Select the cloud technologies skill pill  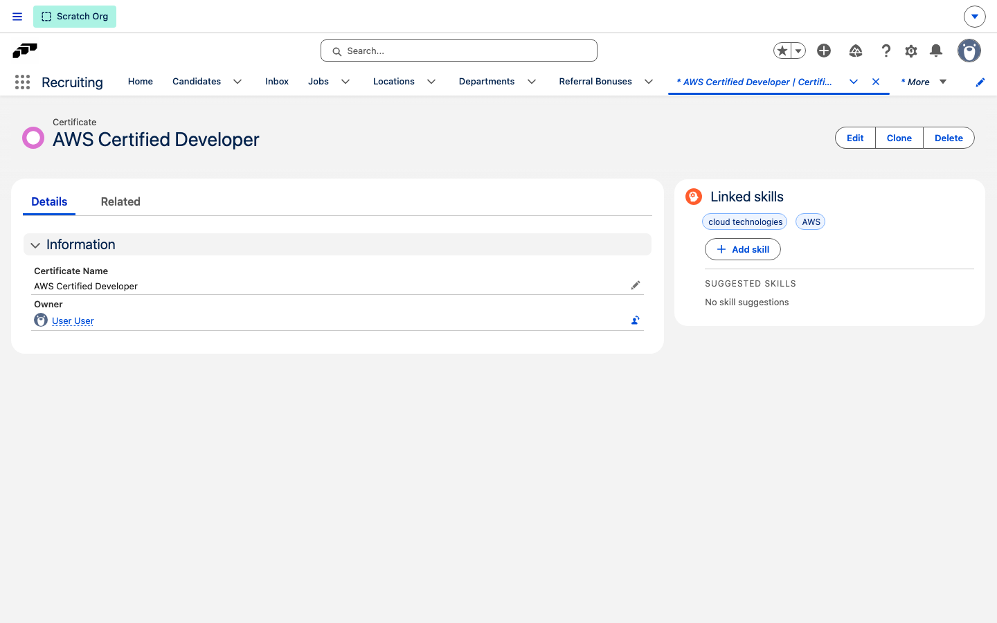(745, 222)
